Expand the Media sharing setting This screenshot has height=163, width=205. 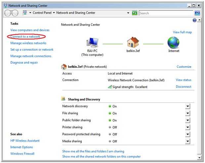pyautogui.click(x=187, y=141)
